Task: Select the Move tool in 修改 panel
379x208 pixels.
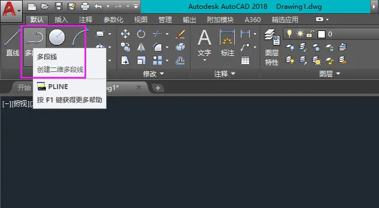Action: pyautogui.click(x=125, y=34)
